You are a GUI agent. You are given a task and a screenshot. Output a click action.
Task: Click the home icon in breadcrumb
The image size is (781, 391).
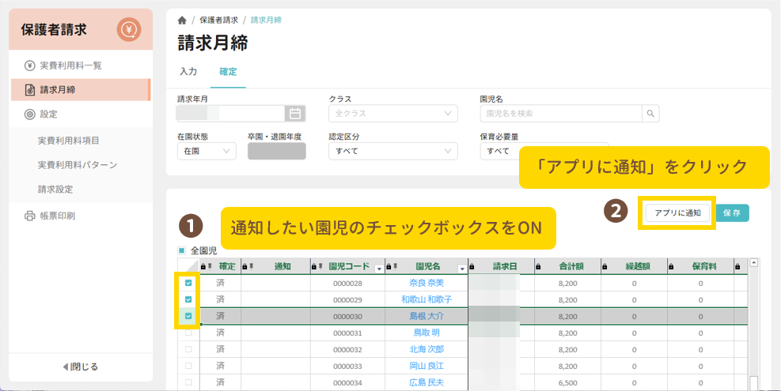pyautogui.click(x=182, y=20)
